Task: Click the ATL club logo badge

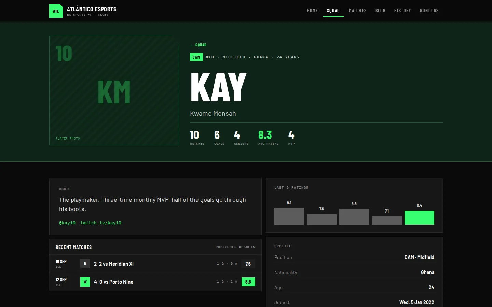Action: click(x=56, y=11)
